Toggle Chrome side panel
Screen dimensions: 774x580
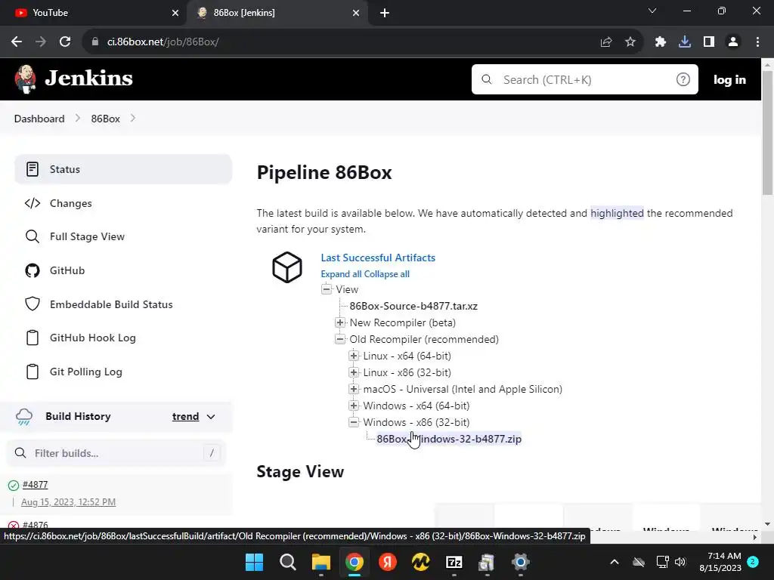pos(709,42)
